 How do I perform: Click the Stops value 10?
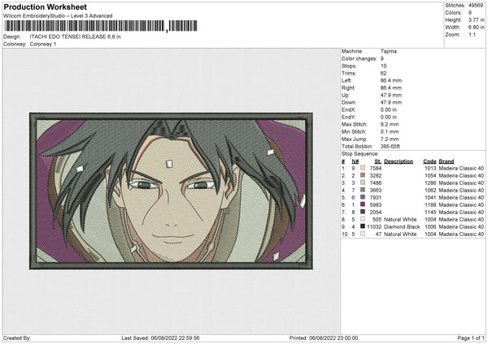(x=383, y=66)
